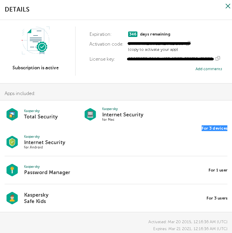Screen dimensions: 232x233
Task: Click the Kaspersky Total Security hexagon icon
Action: [x=12, y=114]
